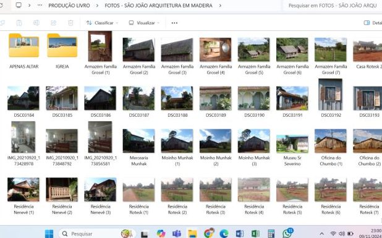Screen dimensions: 382x238
Task: Open Word from the taskbar
Action: [x=239, y=234]
